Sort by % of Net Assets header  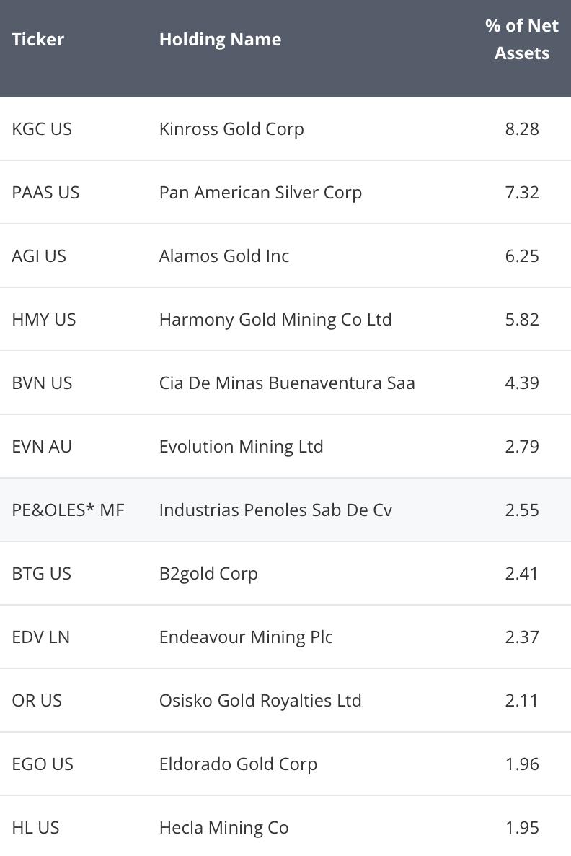point(522,39)
